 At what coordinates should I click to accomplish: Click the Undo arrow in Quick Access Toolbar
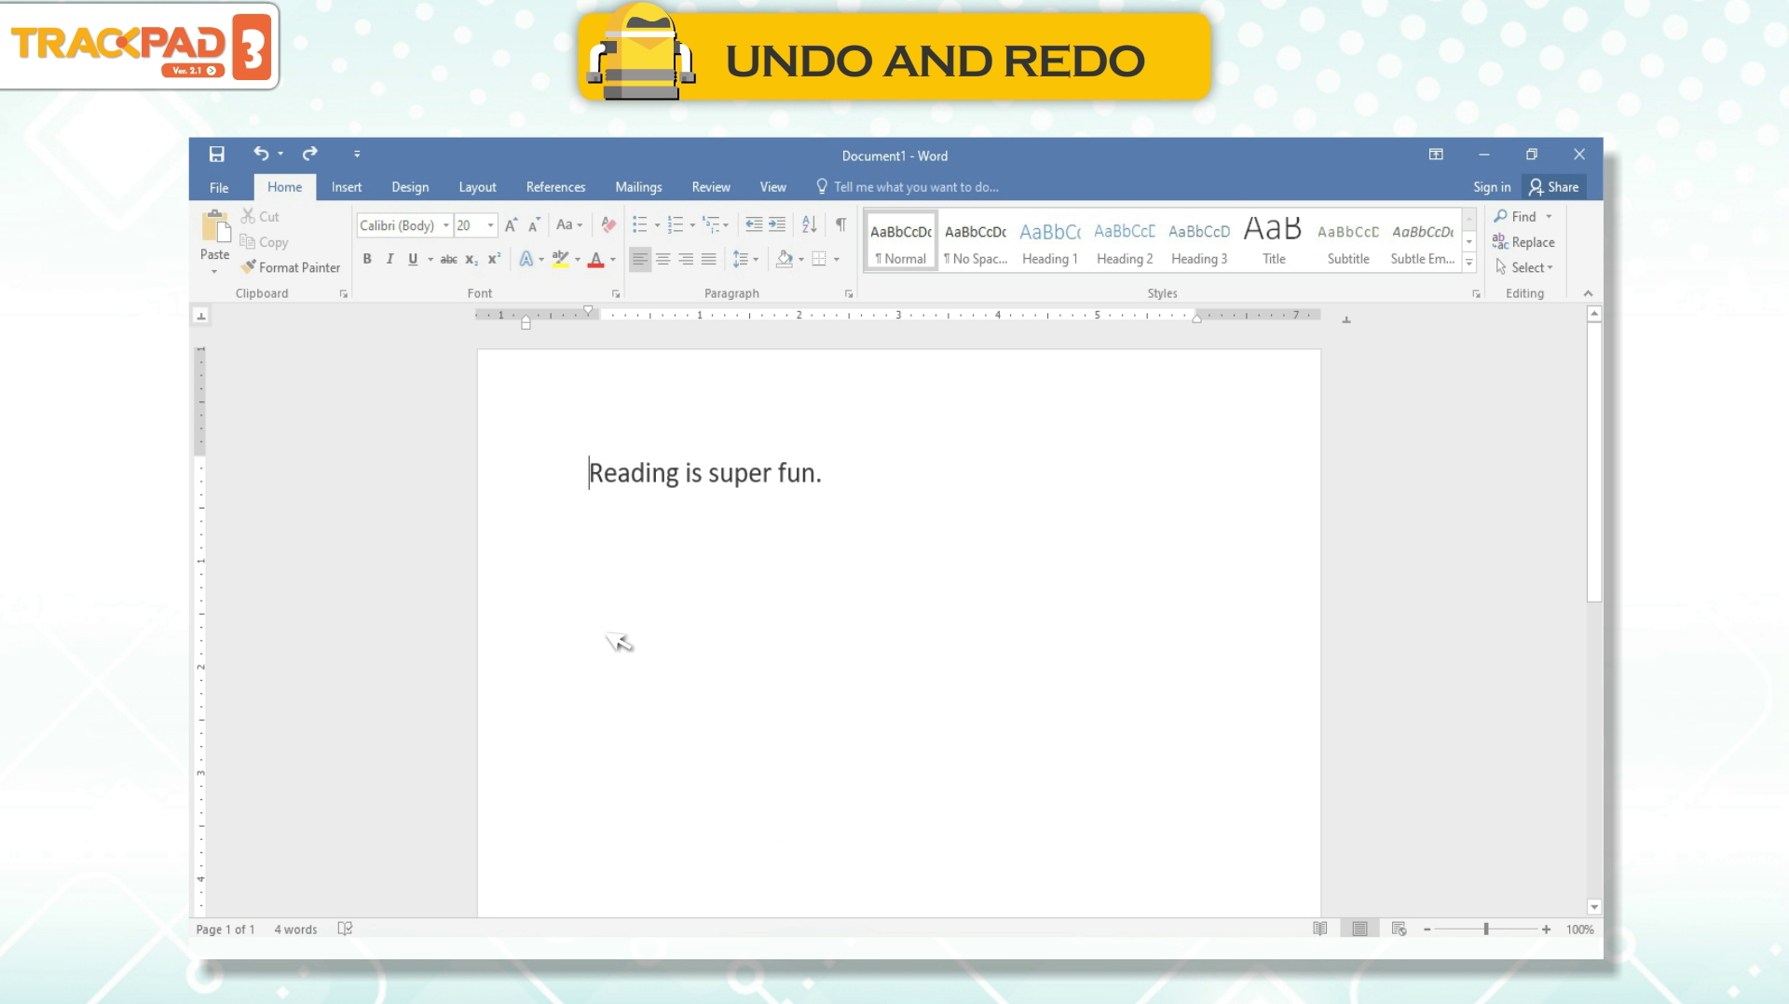pos(261,154)
